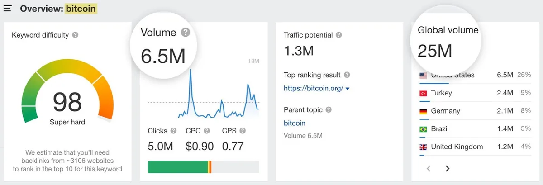Click the clicks distribution green bar
The height and width of the screenshot is (185, 543).
tap(178, 166)
